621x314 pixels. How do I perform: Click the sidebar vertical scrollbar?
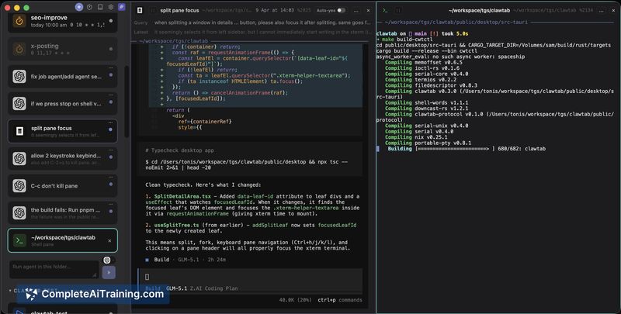click(x=127, y=101)
